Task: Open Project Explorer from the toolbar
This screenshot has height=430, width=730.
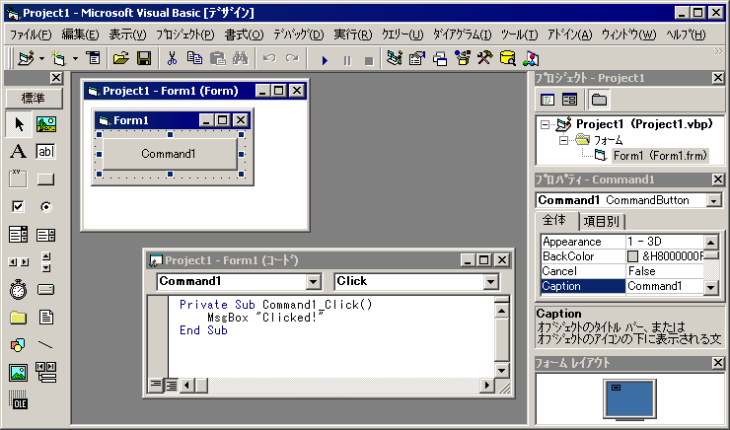Action: click(x=395, y=58)
